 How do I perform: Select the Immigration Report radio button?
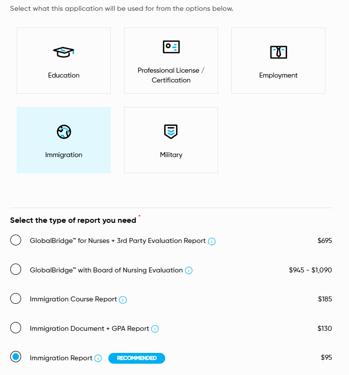[16, 357]
